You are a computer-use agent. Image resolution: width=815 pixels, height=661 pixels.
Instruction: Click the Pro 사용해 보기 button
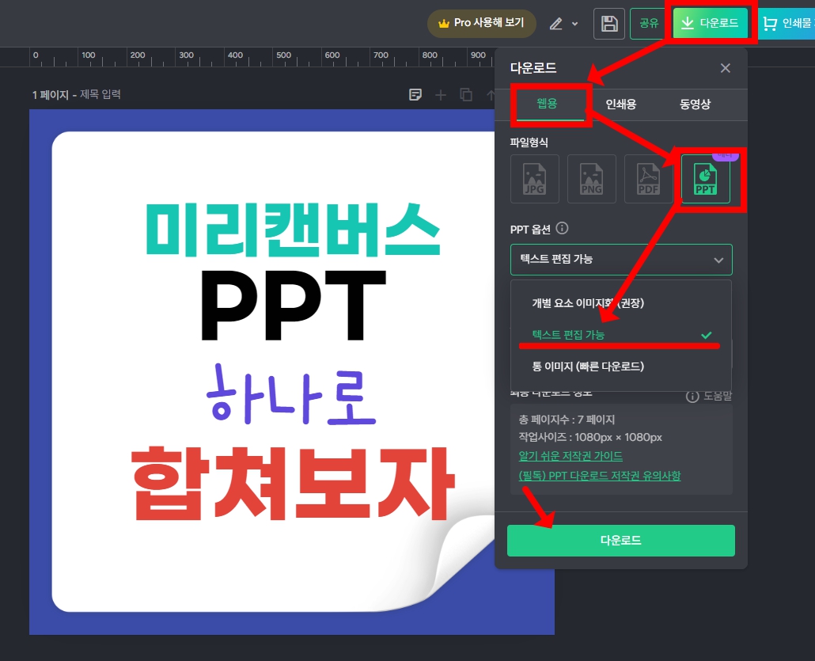point(481,24)
